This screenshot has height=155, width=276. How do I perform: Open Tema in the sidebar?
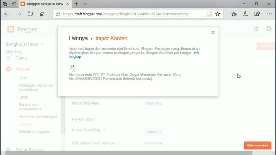21,58
